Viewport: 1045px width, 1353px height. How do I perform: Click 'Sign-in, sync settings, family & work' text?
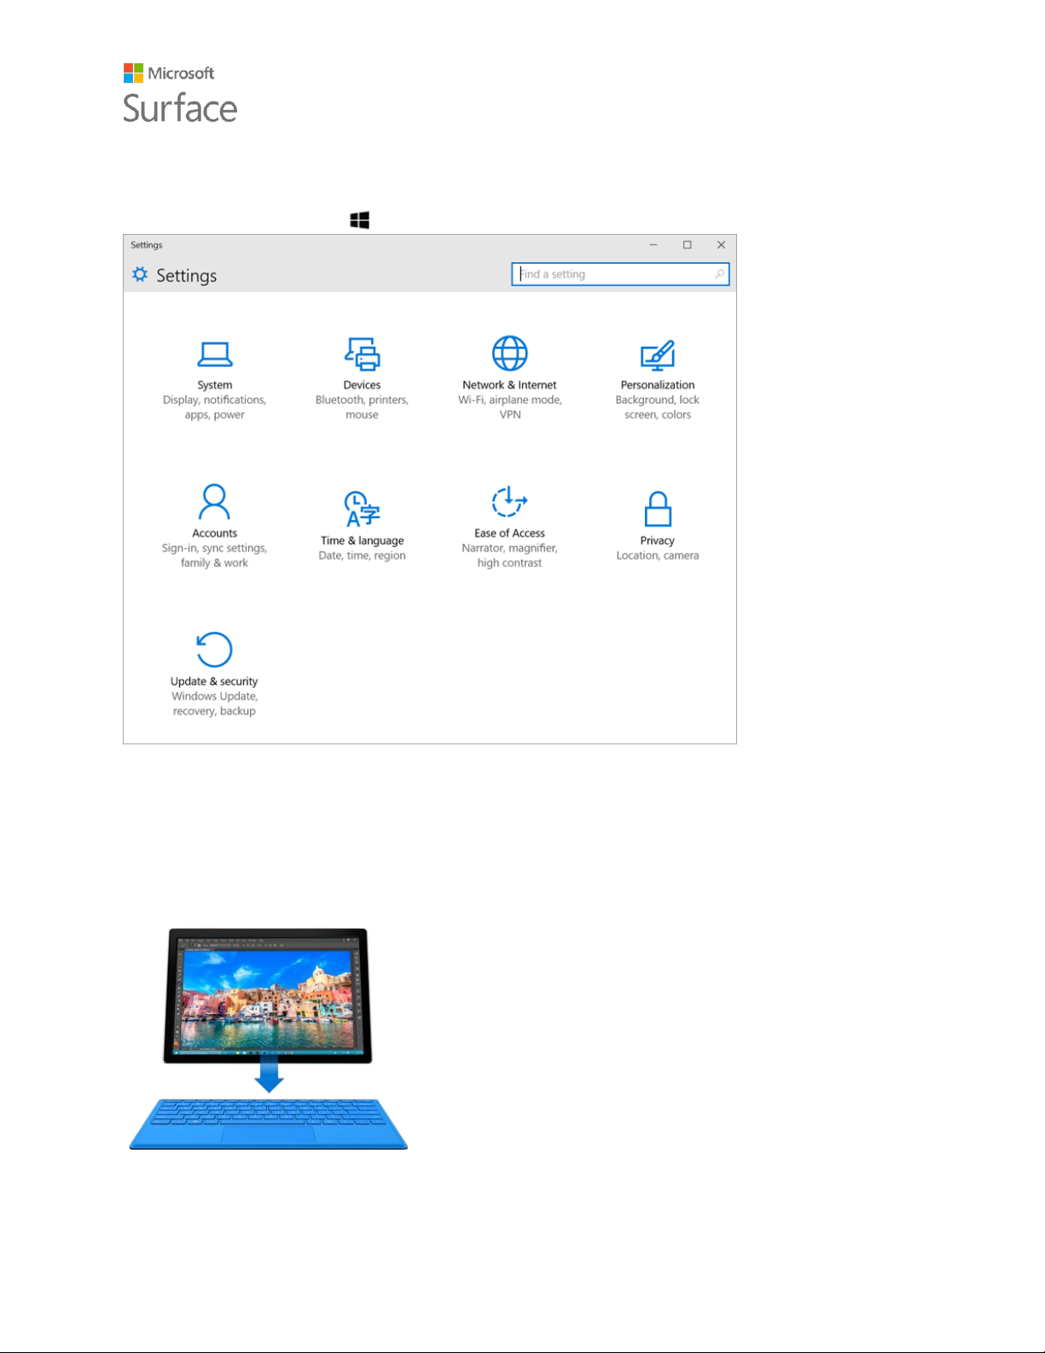(x=214, y=556)
